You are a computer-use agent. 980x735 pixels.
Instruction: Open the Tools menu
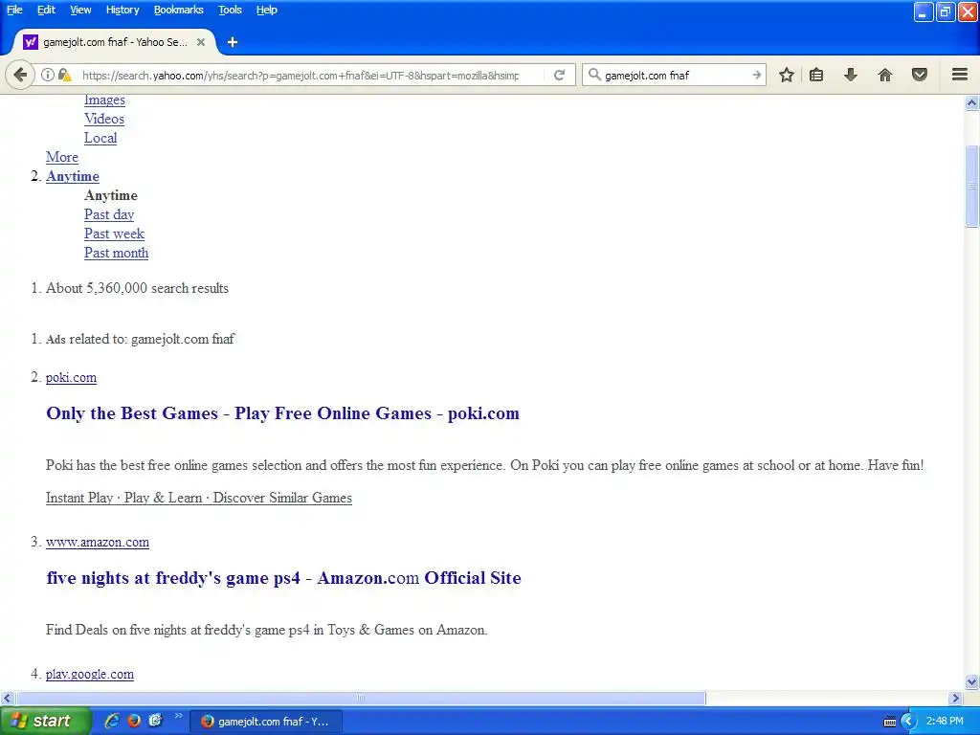click(x=230, y=10)
